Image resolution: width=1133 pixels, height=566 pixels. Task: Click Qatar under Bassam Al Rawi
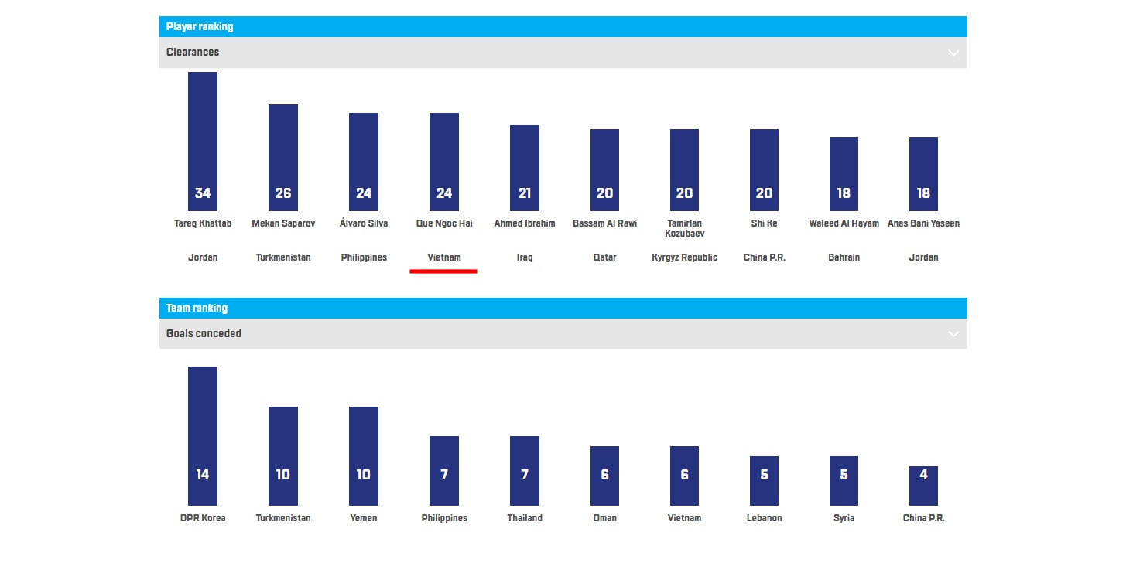pos(605,257)
